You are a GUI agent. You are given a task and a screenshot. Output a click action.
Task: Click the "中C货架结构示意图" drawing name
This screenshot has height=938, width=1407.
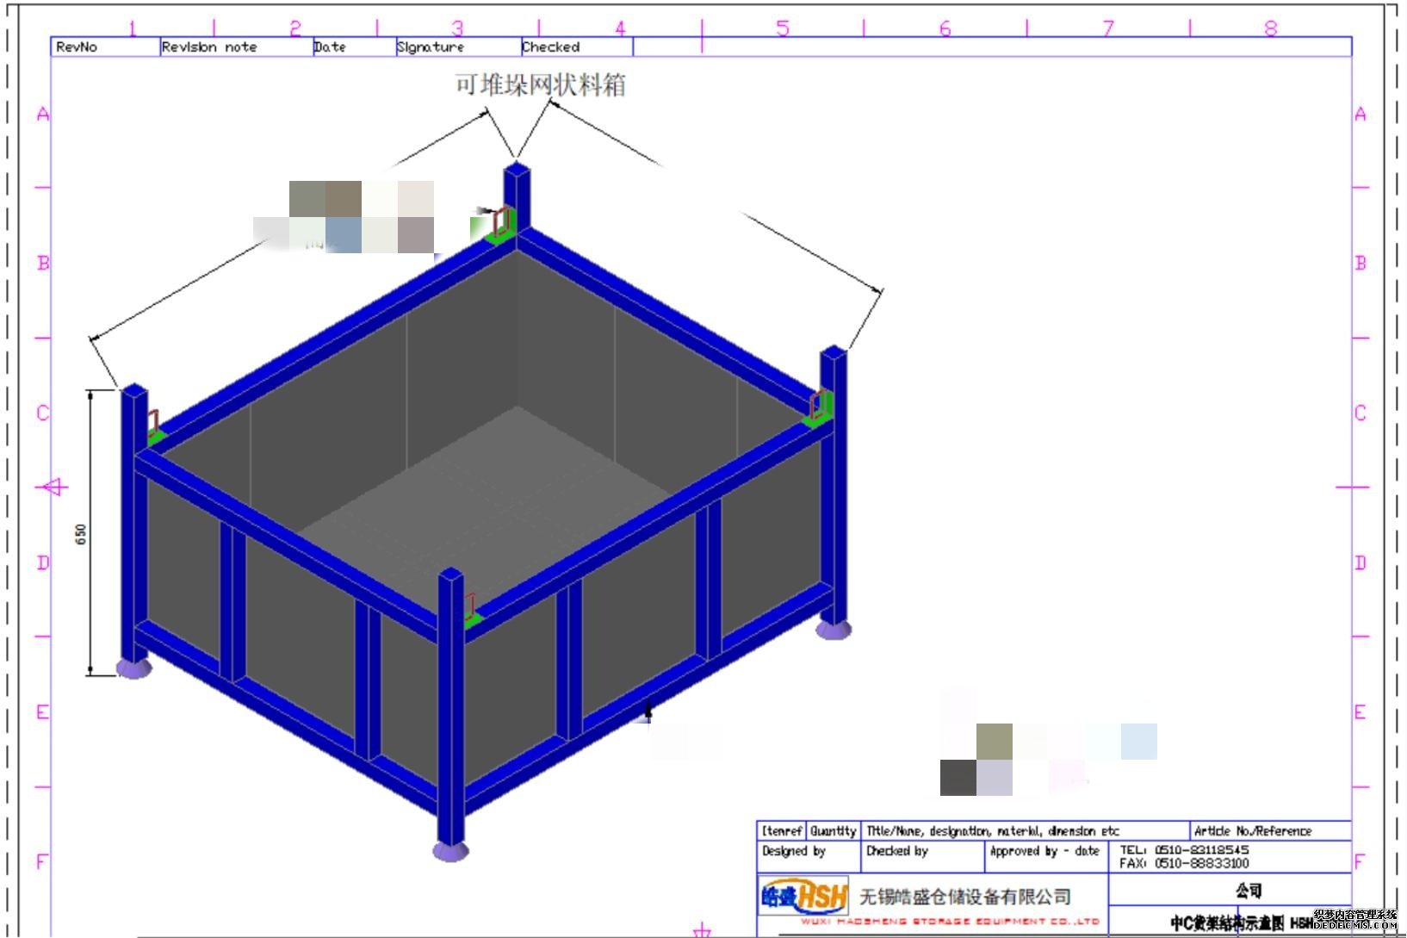pos(1227,922)
